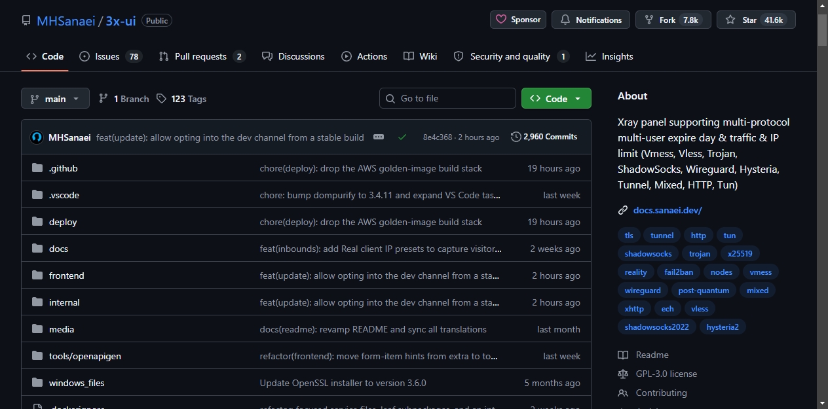Click the media folder icon
The height and width of the screenshot is (409, 828).
37,329
